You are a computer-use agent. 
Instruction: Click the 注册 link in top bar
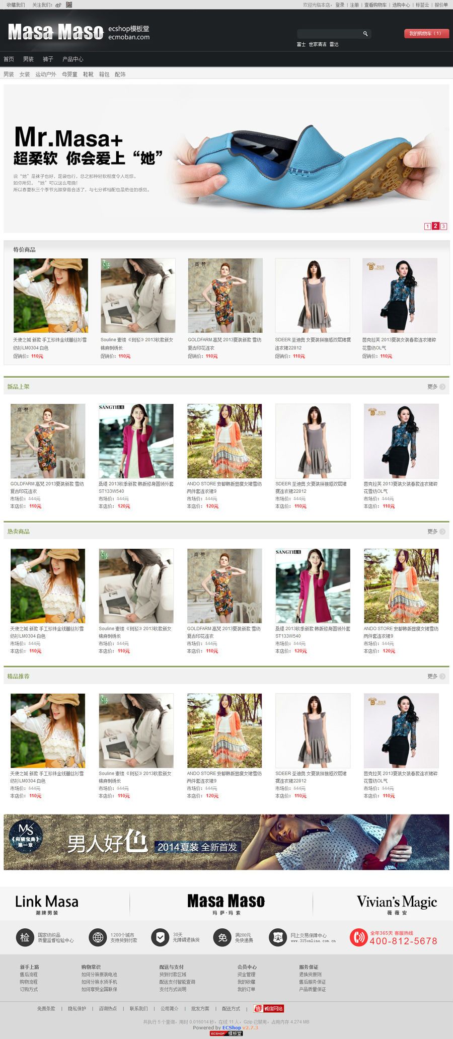point(354,5)
